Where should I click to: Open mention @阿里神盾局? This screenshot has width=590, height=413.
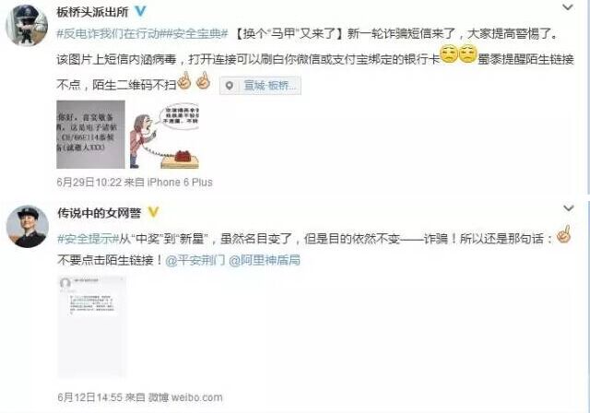click(265, 260)
